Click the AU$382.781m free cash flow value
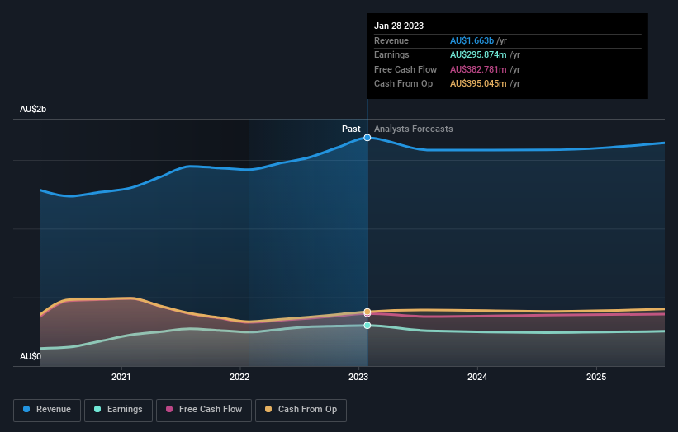Image resolution: width=678 pixels, height=432 pixels. [x=478, y=69]
